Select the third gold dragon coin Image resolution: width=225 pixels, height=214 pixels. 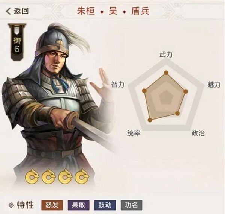[65, 176]
